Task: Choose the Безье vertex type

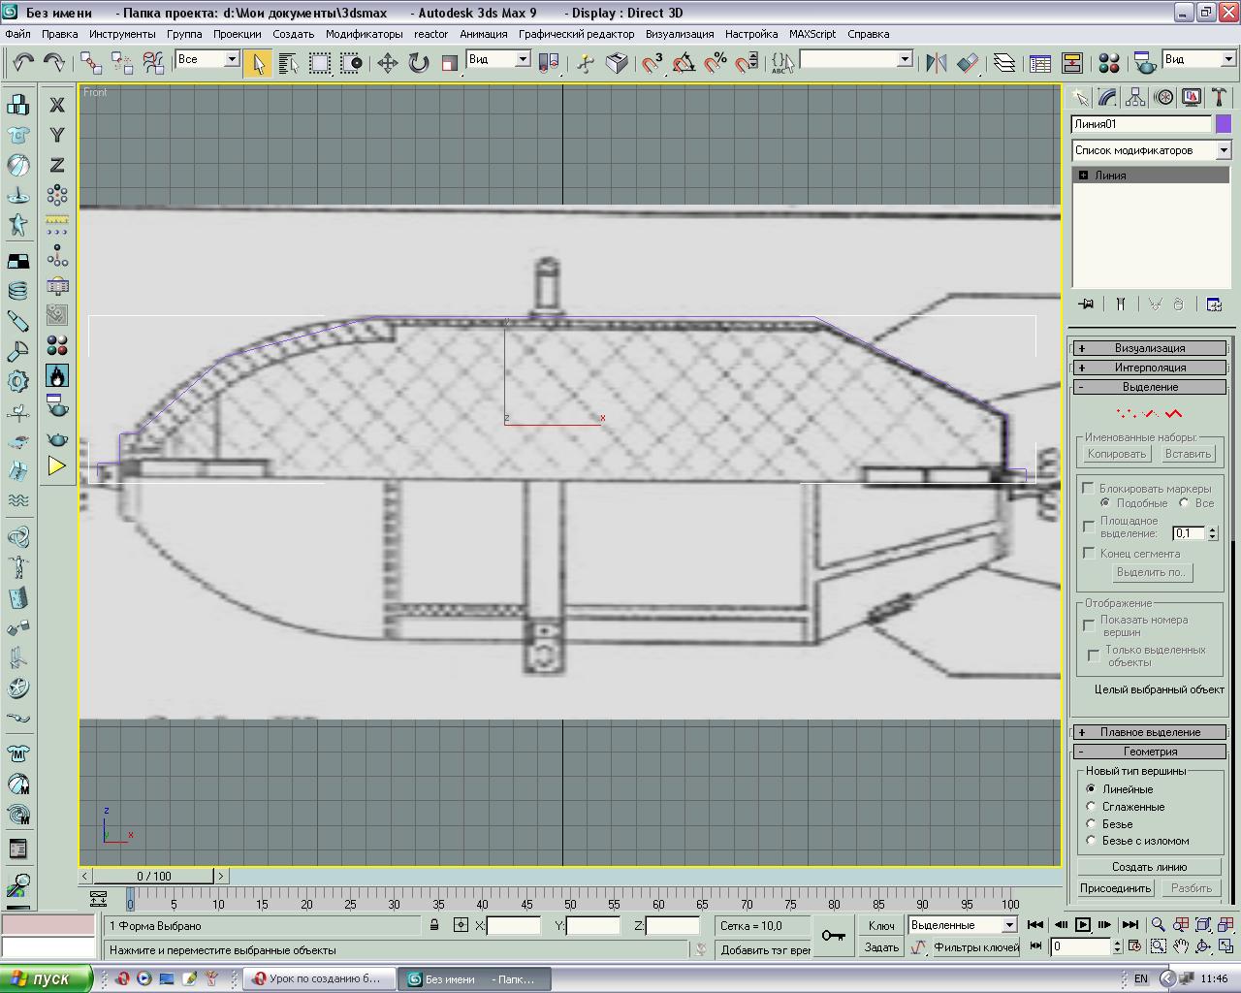Action: tap(1091, 824)
